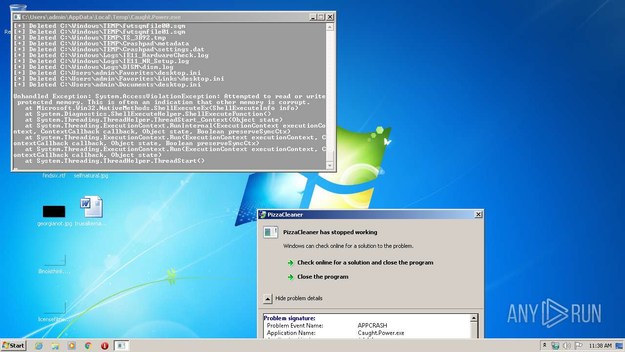Click the 'Deleted C:\Windows\Logs\DISM\dism.log' console line
This screenshot has height=352, width=625.
point(93,67)
